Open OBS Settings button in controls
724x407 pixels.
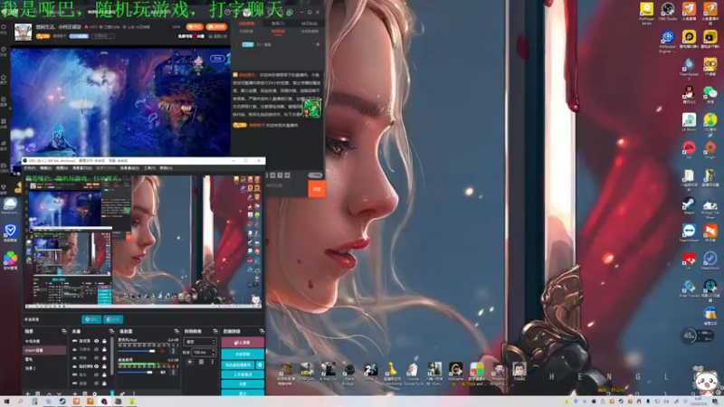click(x=243, y=383)
